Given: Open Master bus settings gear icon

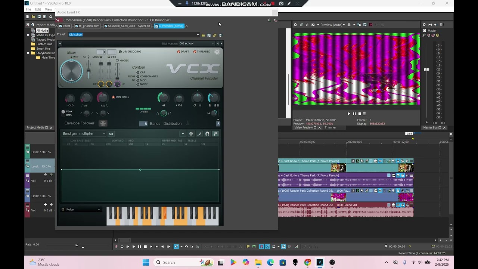Looking at the screenshot, I should click(x=424, y=25).
